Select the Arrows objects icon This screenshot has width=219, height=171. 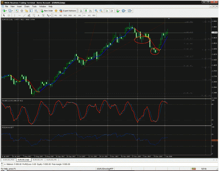click(48, 15)
